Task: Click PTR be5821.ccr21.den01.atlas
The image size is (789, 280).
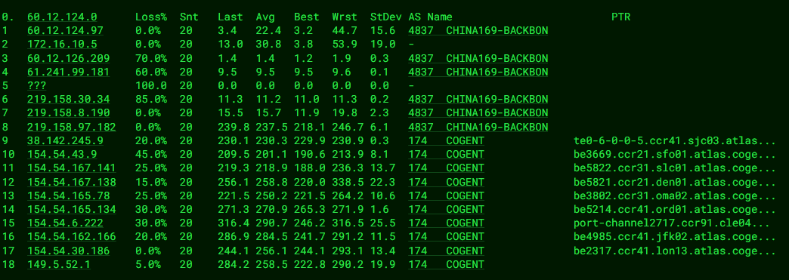Action: pyautogui.click(x=675, y=182)
